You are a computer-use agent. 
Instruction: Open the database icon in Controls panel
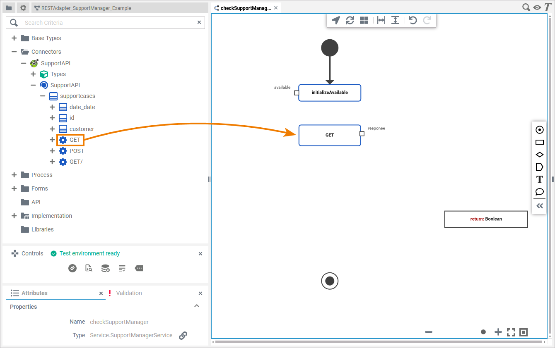(x=106, y=269)
